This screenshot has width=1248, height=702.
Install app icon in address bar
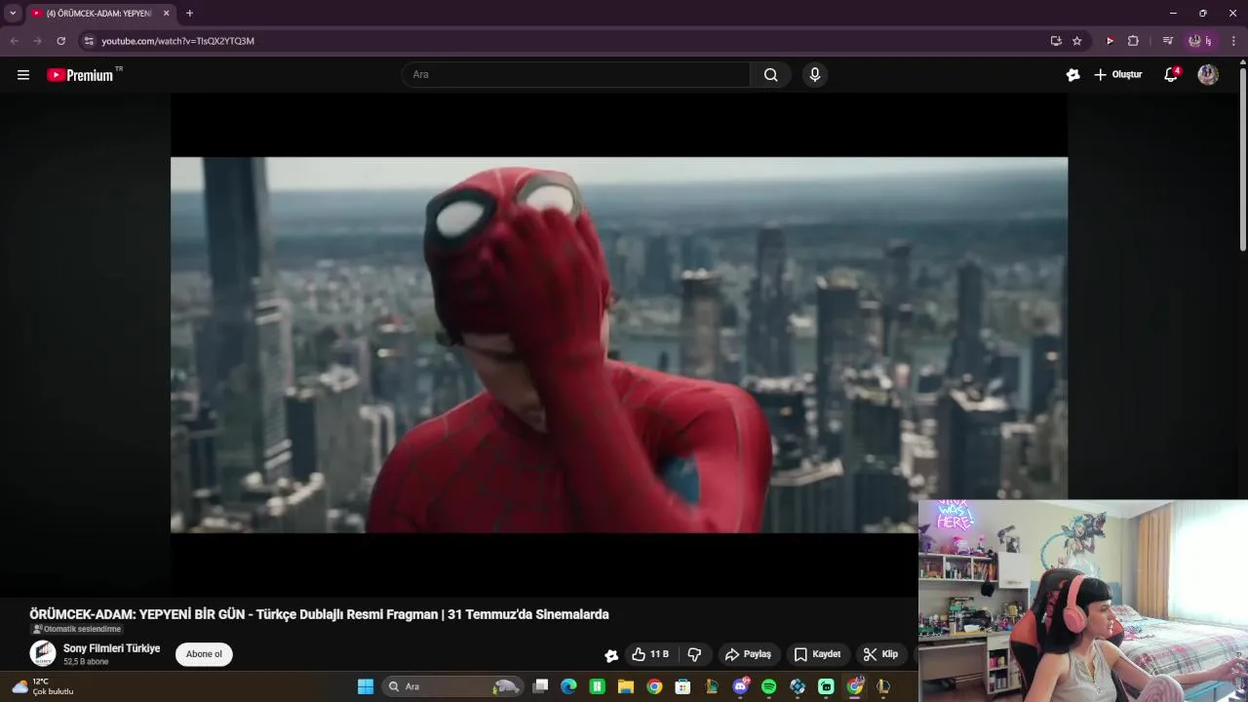coord(1056,41)
